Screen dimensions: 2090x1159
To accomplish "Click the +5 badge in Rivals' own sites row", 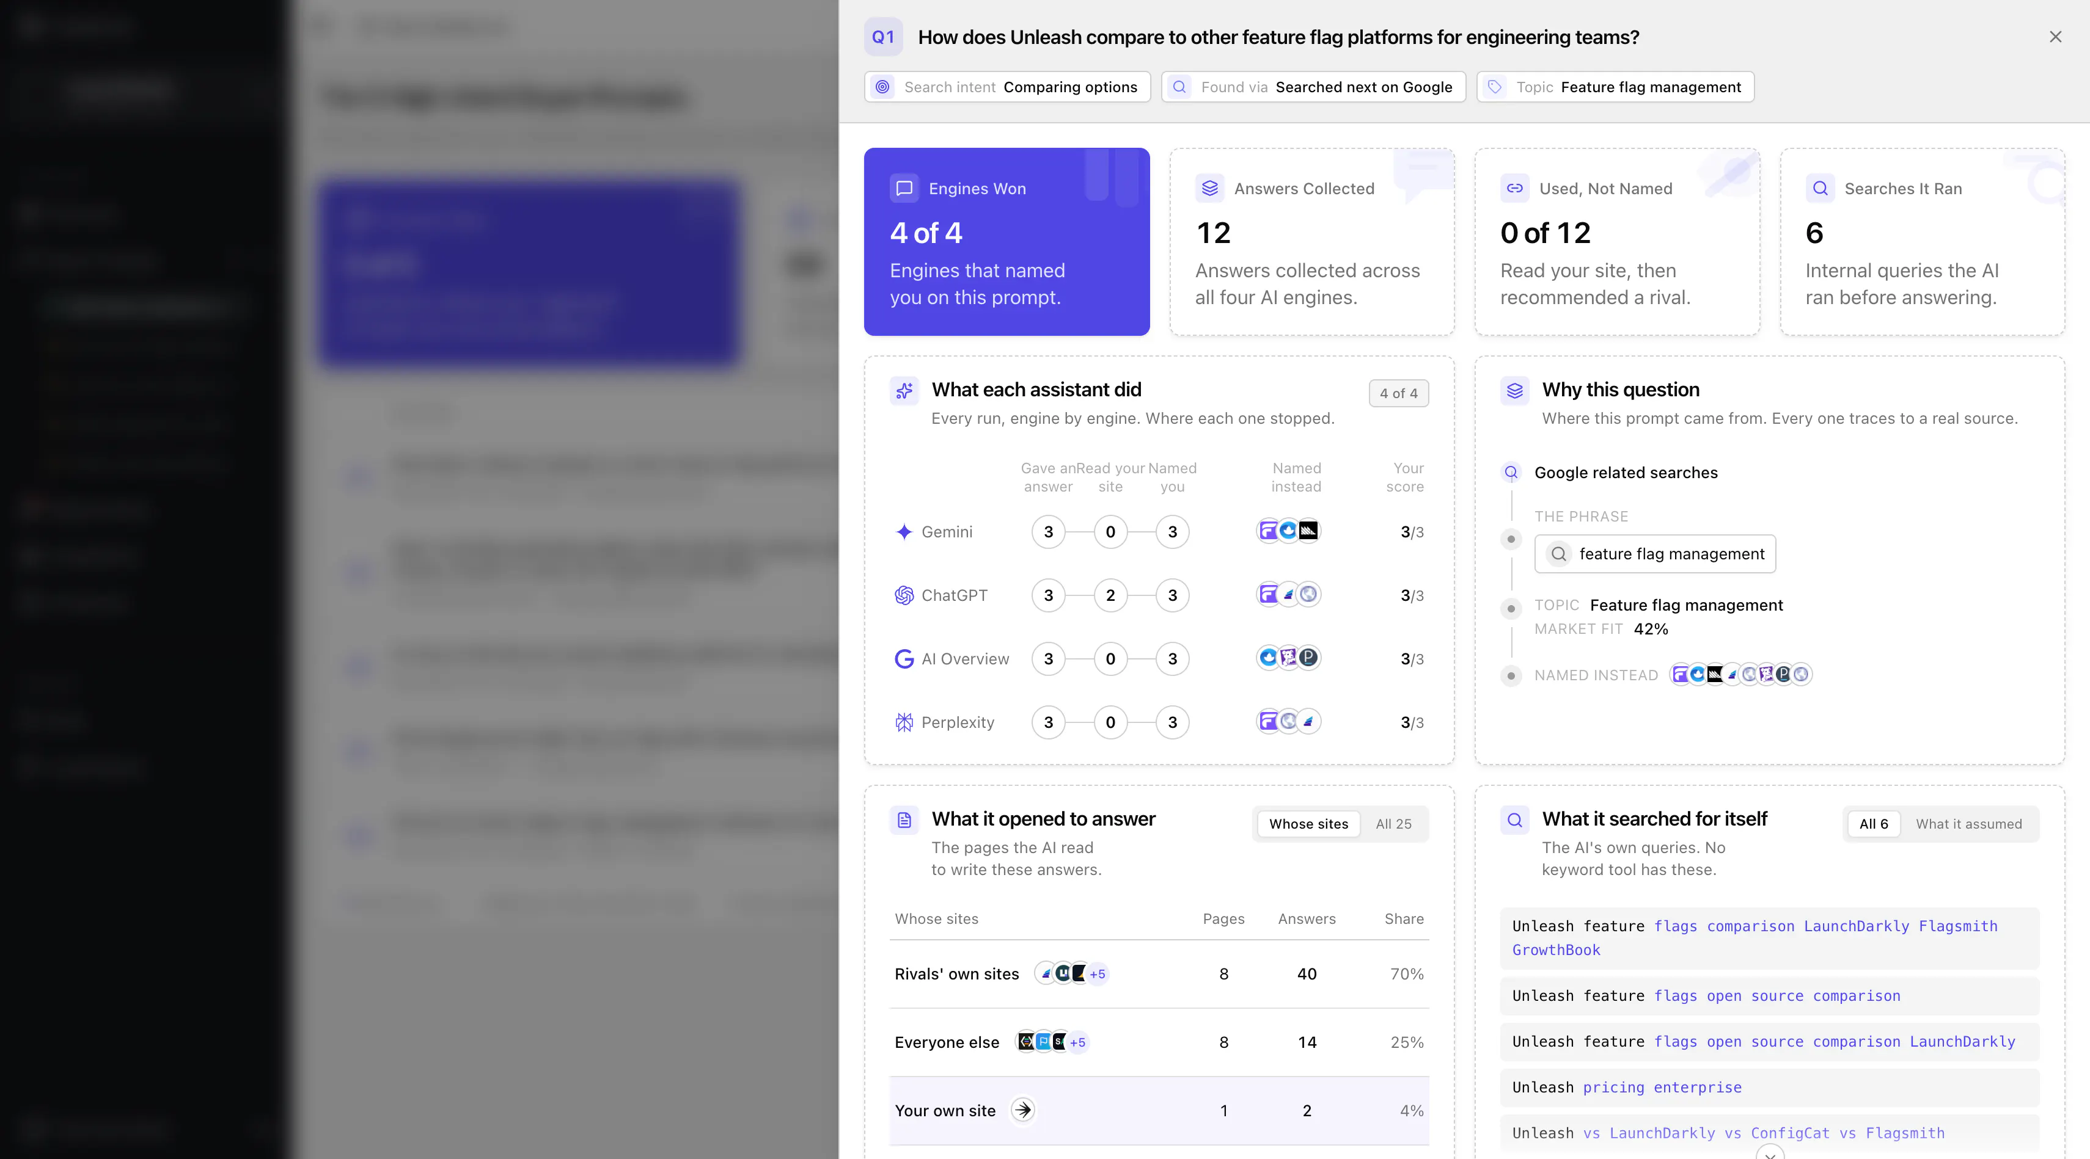I will click(x=1097, y=973).
